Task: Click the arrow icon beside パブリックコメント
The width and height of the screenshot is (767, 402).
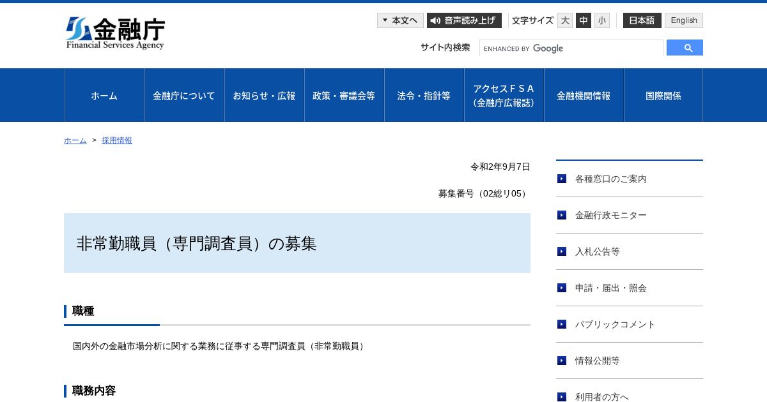Action: (562, 324)
